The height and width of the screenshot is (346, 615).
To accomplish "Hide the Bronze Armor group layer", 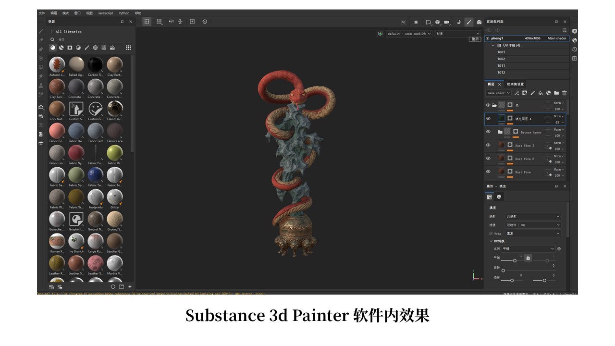I will pos(489,132).
